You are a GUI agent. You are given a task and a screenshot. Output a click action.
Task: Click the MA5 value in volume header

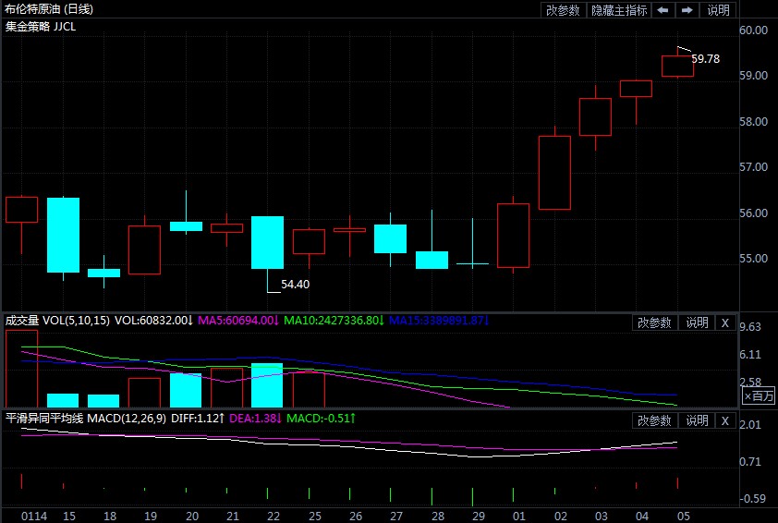tap(237, 321)
